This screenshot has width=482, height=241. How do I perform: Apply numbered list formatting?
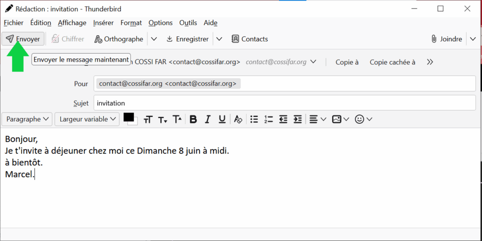(x=268, y=120)
